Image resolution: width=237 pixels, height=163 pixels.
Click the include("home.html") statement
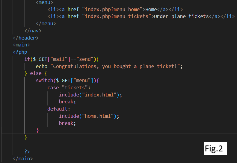(89, 116)
